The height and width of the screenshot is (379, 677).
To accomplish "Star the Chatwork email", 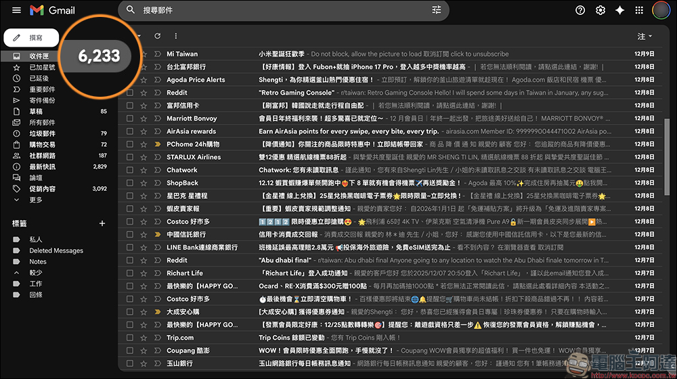I will pos(144,170).
